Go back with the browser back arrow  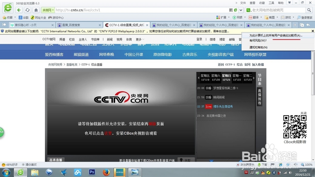coord(19,10)
